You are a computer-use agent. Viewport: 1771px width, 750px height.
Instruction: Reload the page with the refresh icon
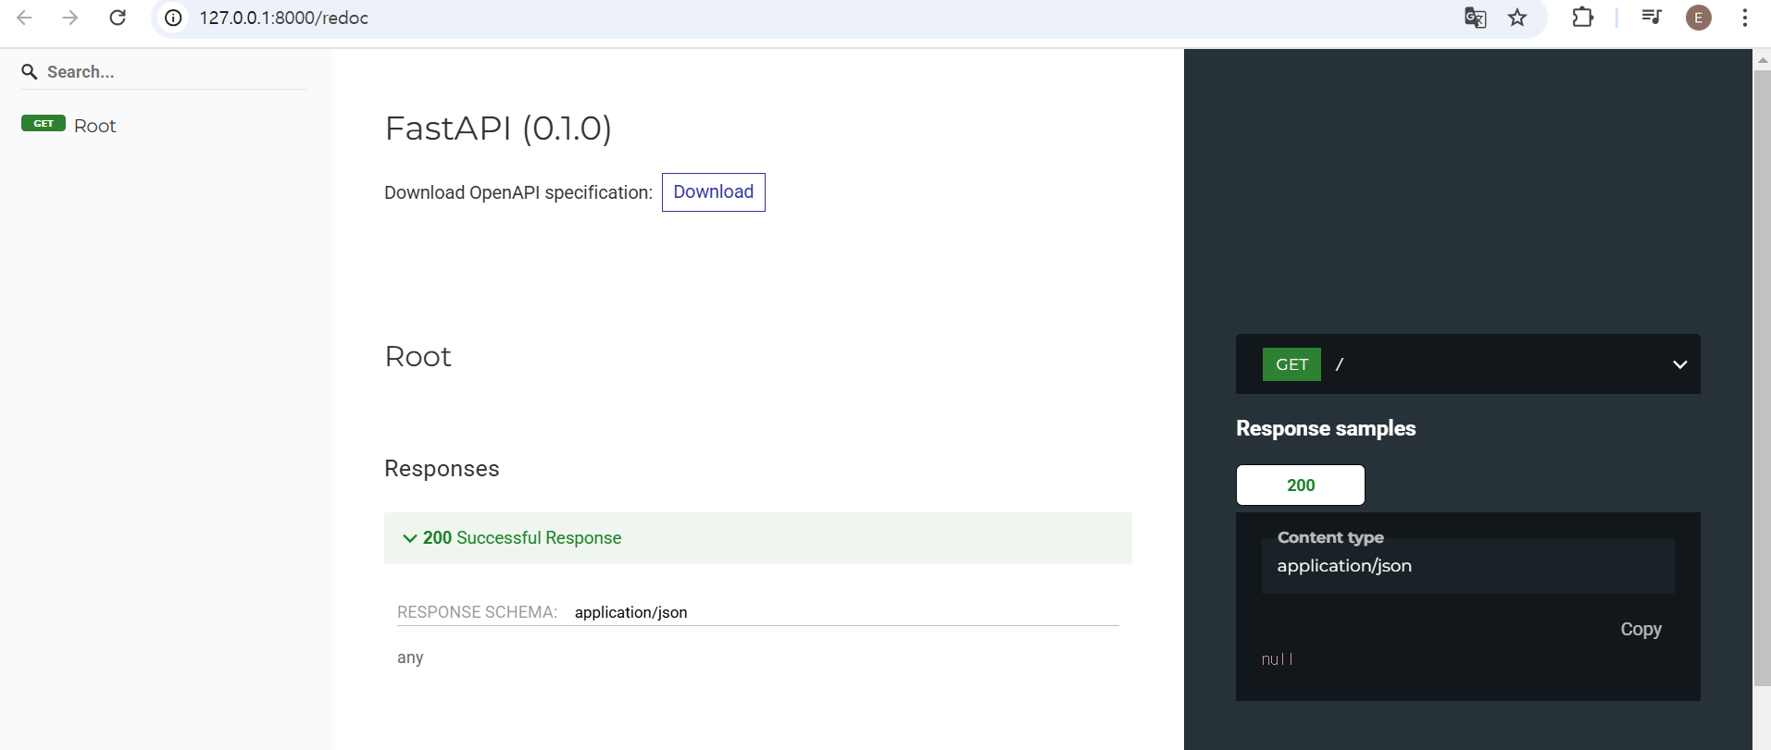coord(118,18)
